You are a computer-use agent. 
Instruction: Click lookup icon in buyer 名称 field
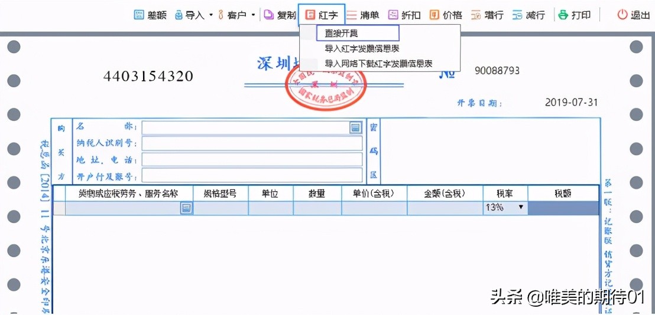tap(355, 127)
